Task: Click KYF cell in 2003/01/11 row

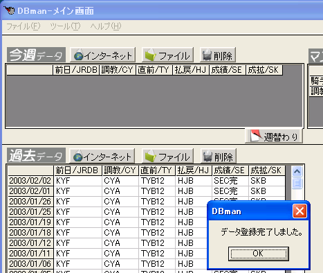Action: click(x=77, y=254)
